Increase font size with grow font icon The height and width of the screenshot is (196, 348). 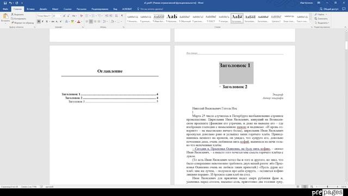click(64, 16)
